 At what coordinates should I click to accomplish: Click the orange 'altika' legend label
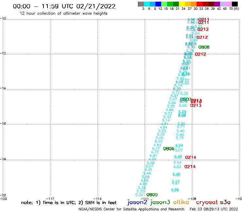pyautogui.click(x=181, y=202)
